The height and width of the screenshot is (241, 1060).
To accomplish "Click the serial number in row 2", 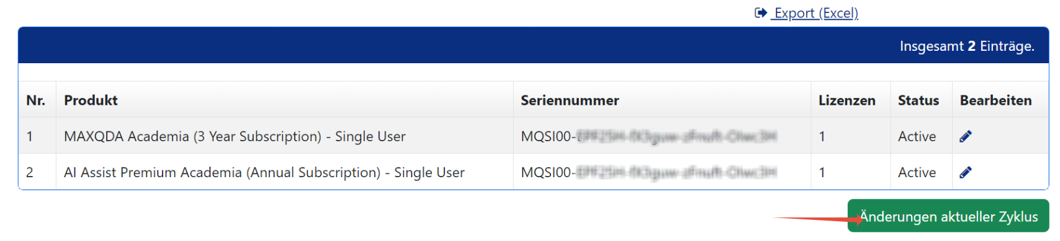I will 649,172.
